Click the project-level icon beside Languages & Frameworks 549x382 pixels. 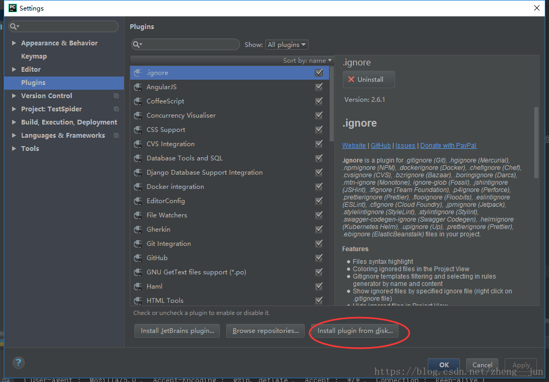[116, 136]
